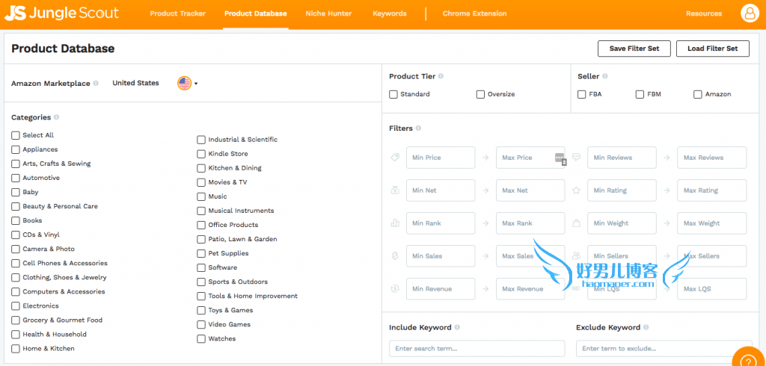Screen dimensions: 766x366
Task: Select the Home & Kitchen checkbox
Action: tap(16, 348)
